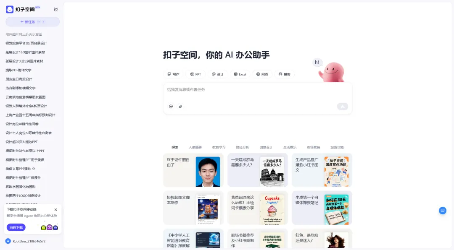This screenshot has width=454, height=250.
Task: Close the 下载扣子空间移动端 popup
Action: pyautogui.click(x=56, y=210)
